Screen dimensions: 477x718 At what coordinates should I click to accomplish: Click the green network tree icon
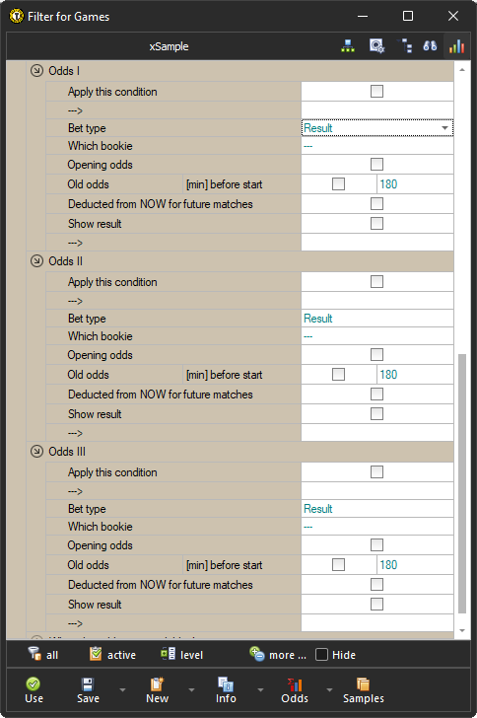(x=348, y=45)
